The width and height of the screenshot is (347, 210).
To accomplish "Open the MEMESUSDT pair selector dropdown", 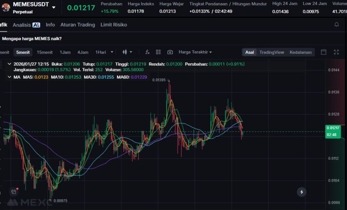I will coord(54,7).
